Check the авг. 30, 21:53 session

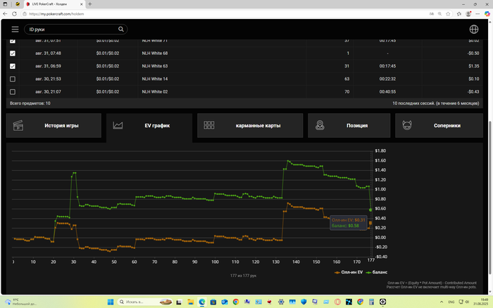[13, 79]
